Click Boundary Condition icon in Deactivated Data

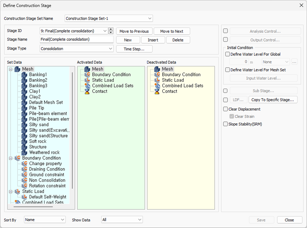click(x=157, y=75)
